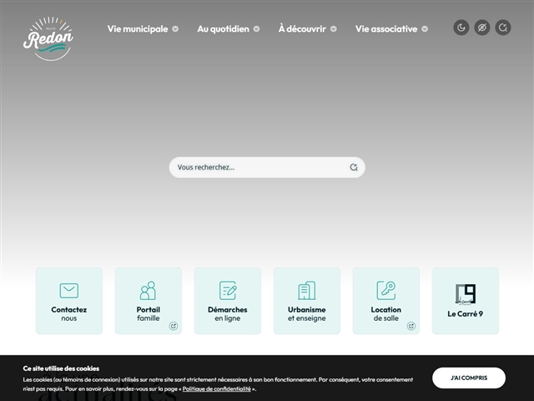The height and width of the screenshot is (401, 534).
Task: Expand the Au quotidien chevron arrow
Action: coord(256,29)
